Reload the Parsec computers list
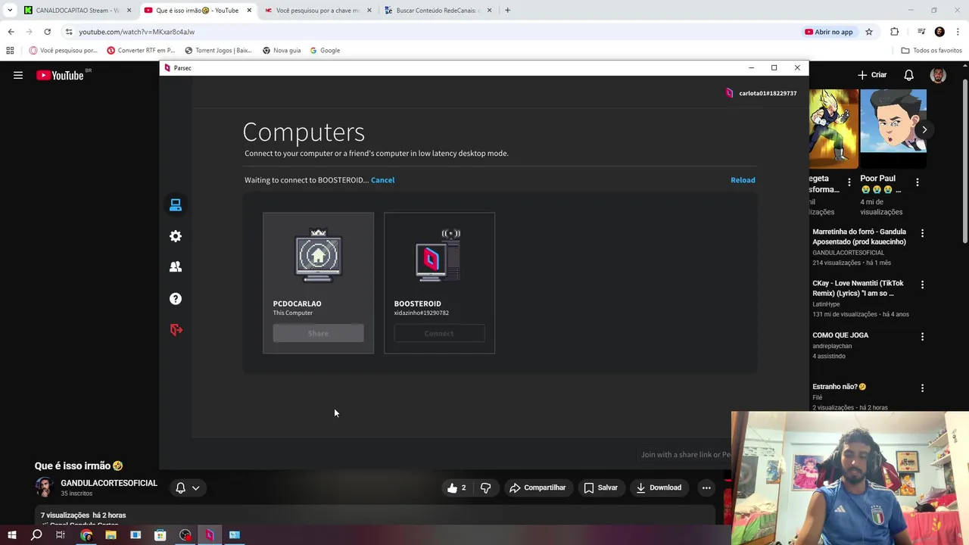969x545 pixels. coord(743,180)
